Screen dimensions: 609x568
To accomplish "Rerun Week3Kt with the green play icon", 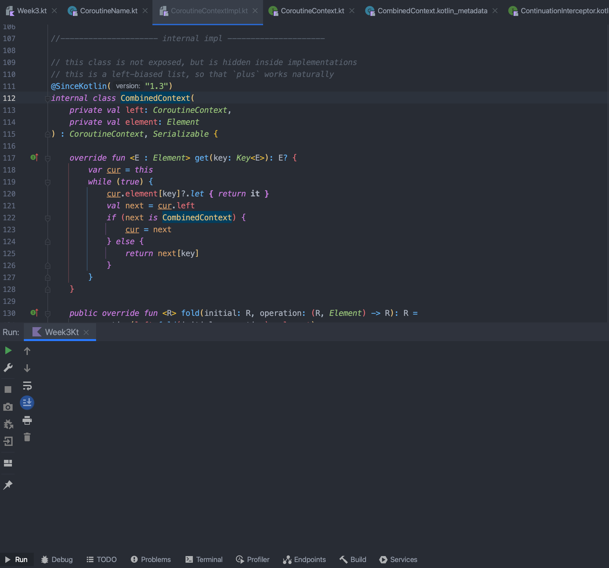I will tap(8, 351).
